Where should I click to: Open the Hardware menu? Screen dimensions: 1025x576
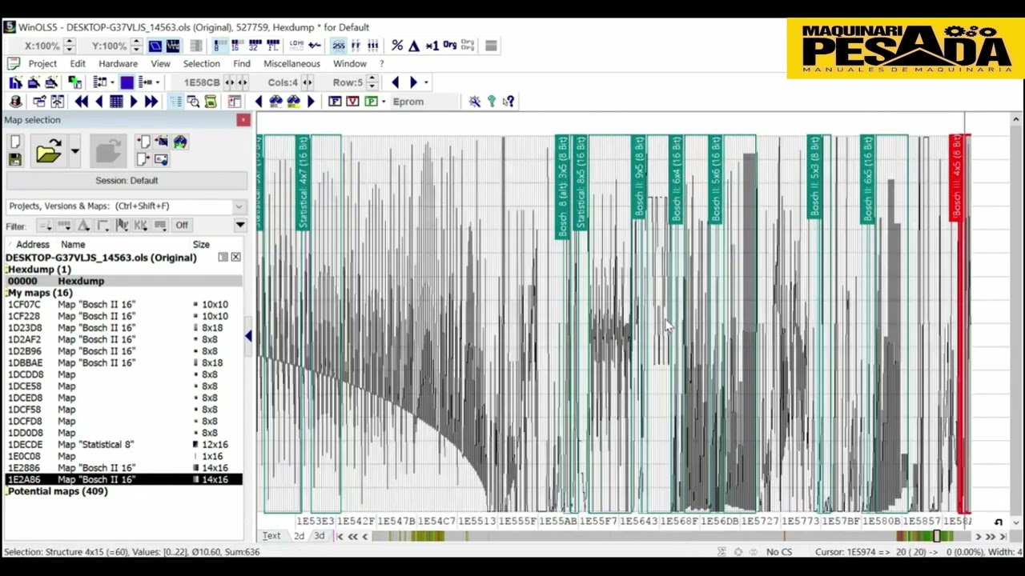click(118, 64)
